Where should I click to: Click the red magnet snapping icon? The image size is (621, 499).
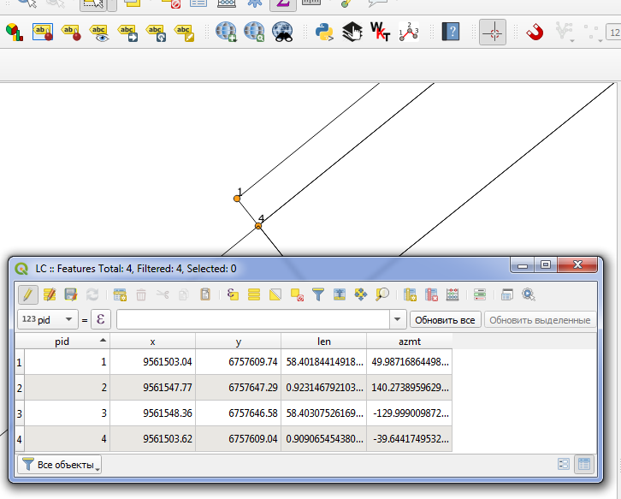pyautogui.click(x=535, y=33)
